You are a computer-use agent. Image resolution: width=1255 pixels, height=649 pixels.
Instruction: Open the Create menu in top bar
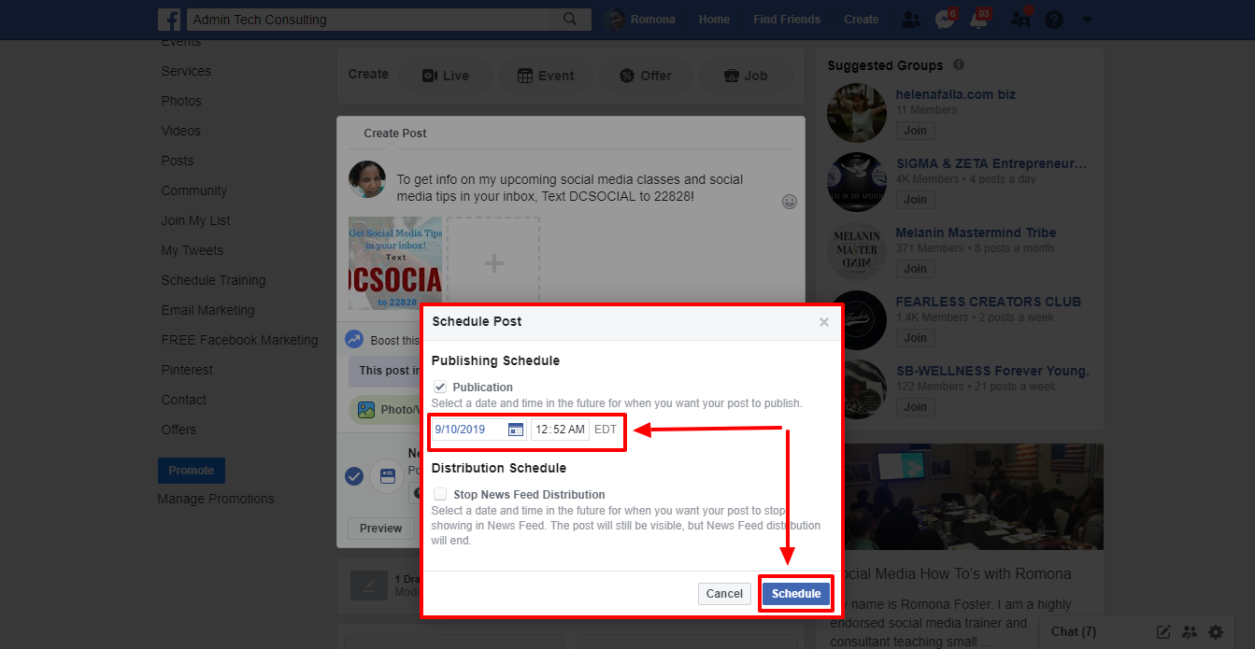pos(861,20)
